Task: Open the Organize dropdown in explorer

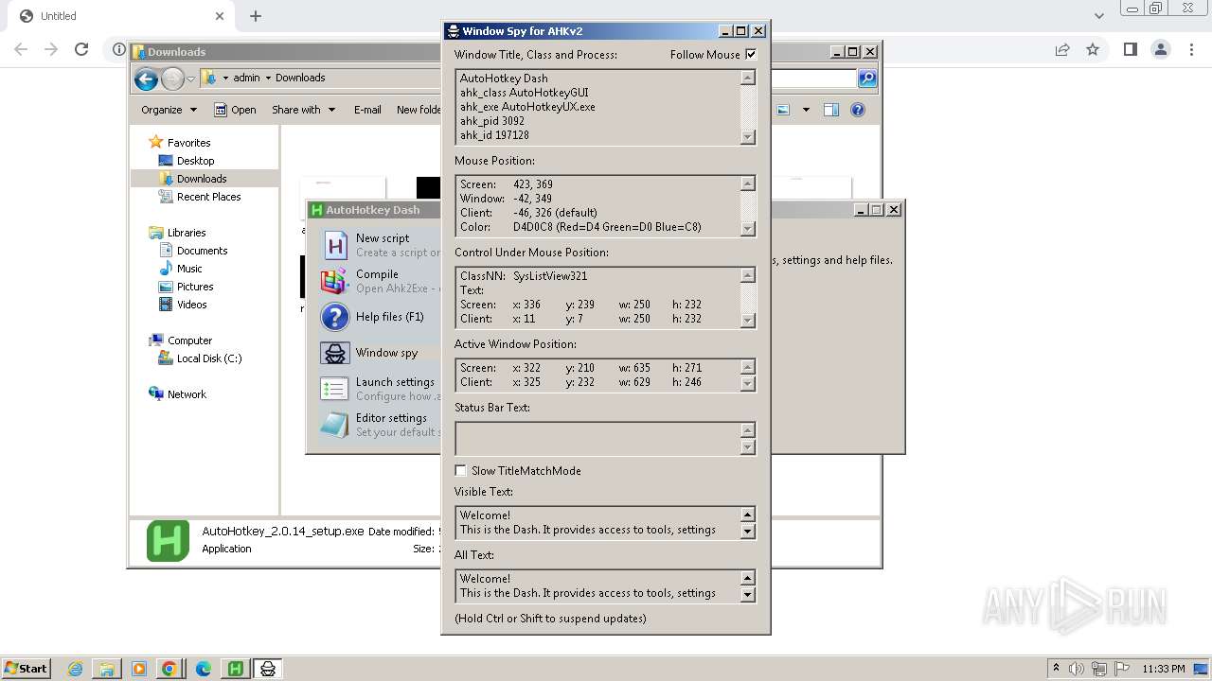Action: click(169, 110)
